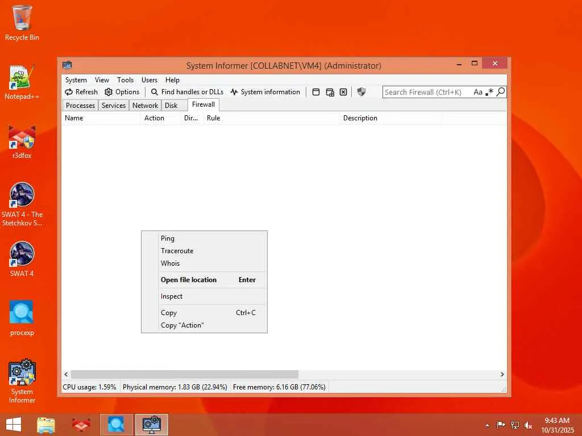
Task: Click the search magnifier icon
Action: click(x=501, y=91)
